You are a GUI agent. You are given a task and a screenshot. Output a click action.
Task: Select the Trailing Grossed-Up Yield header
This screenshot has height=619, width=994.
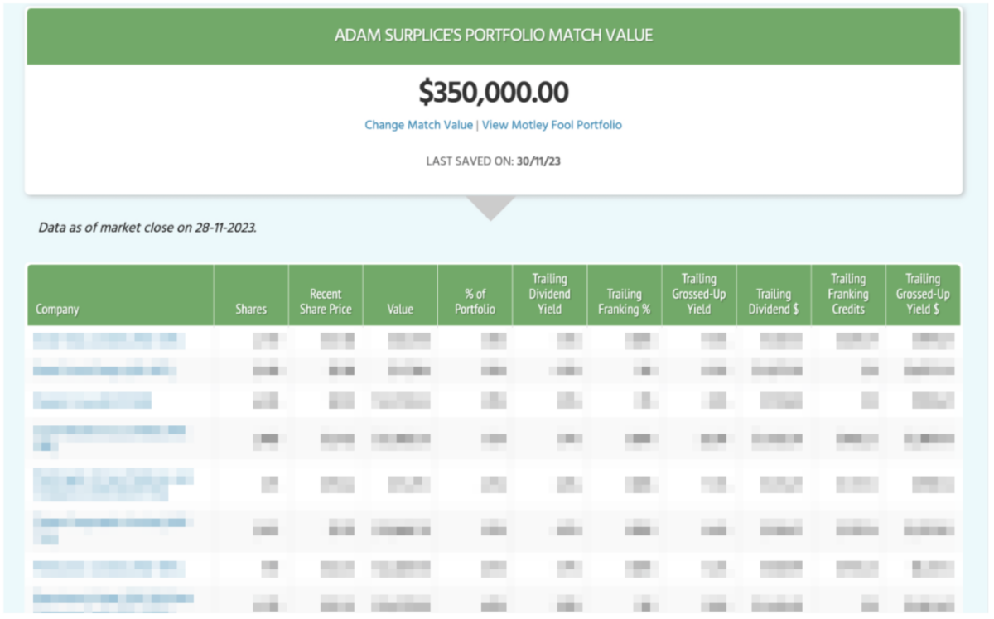(x=698, y=294)
